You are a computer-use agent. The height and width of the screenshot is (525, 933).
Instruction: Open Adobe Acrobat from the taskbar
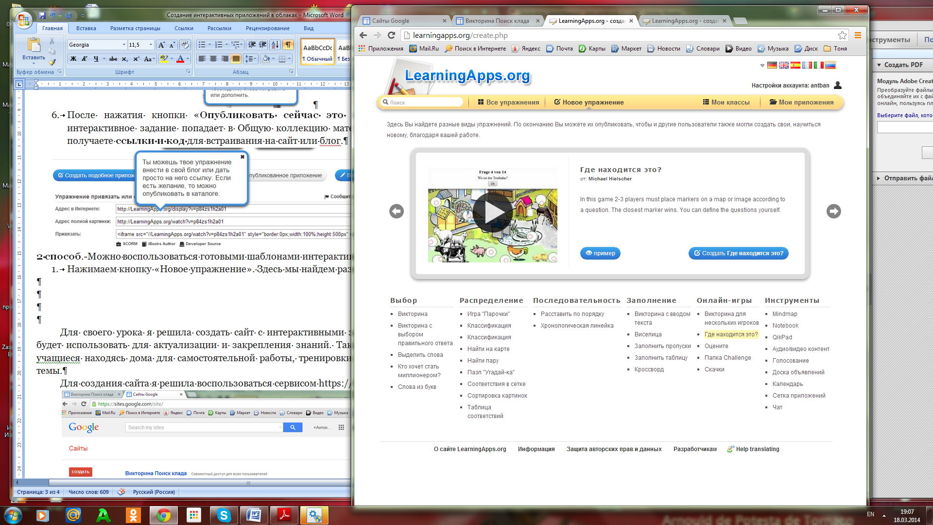pyautogui.click(x=284, y=515)
